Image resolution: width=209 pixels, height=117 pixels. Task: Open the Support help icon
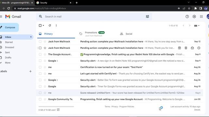(x=187, y=17)
